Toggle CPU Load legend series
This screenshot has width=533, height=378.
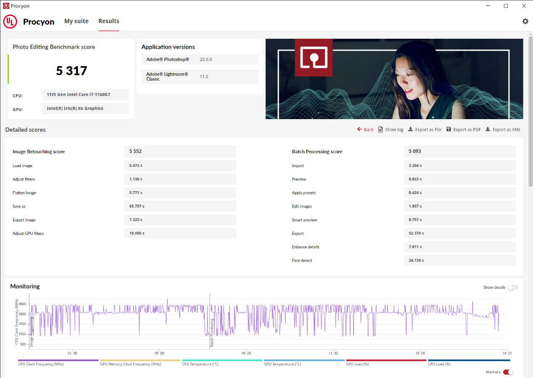click(469, 362)
